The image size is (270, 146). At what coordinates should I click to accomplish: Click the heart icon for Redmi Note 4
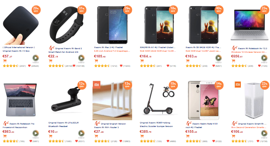(x=213, y=141)
